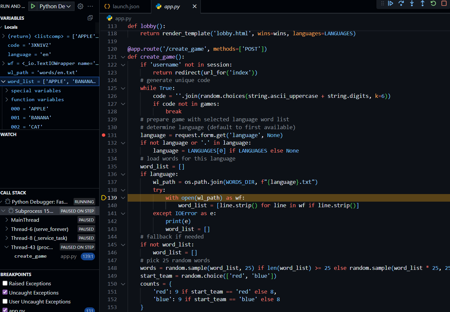Select the create_game stack frame
Screen dimensions: 450x312
point(30,256)
